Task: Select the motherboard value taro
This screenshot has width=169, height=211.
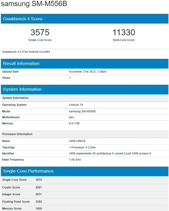Action: pyautogui.click(x=71, y=117)
